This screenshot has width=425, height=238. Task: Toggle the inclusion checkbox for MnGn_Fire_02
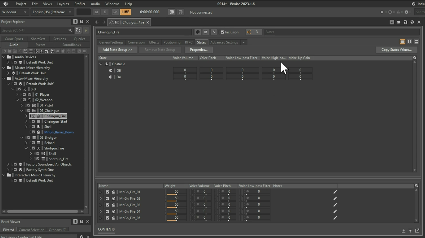coord(107,198)
